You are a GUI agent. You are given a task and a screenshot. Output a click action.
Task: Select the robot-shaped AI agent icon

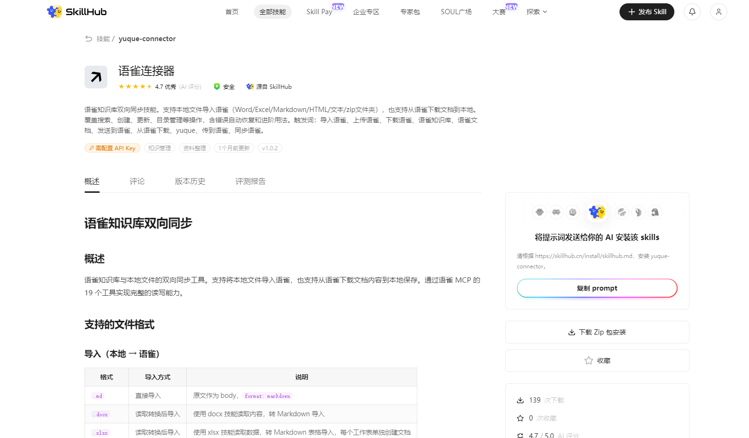coord(556,212)
